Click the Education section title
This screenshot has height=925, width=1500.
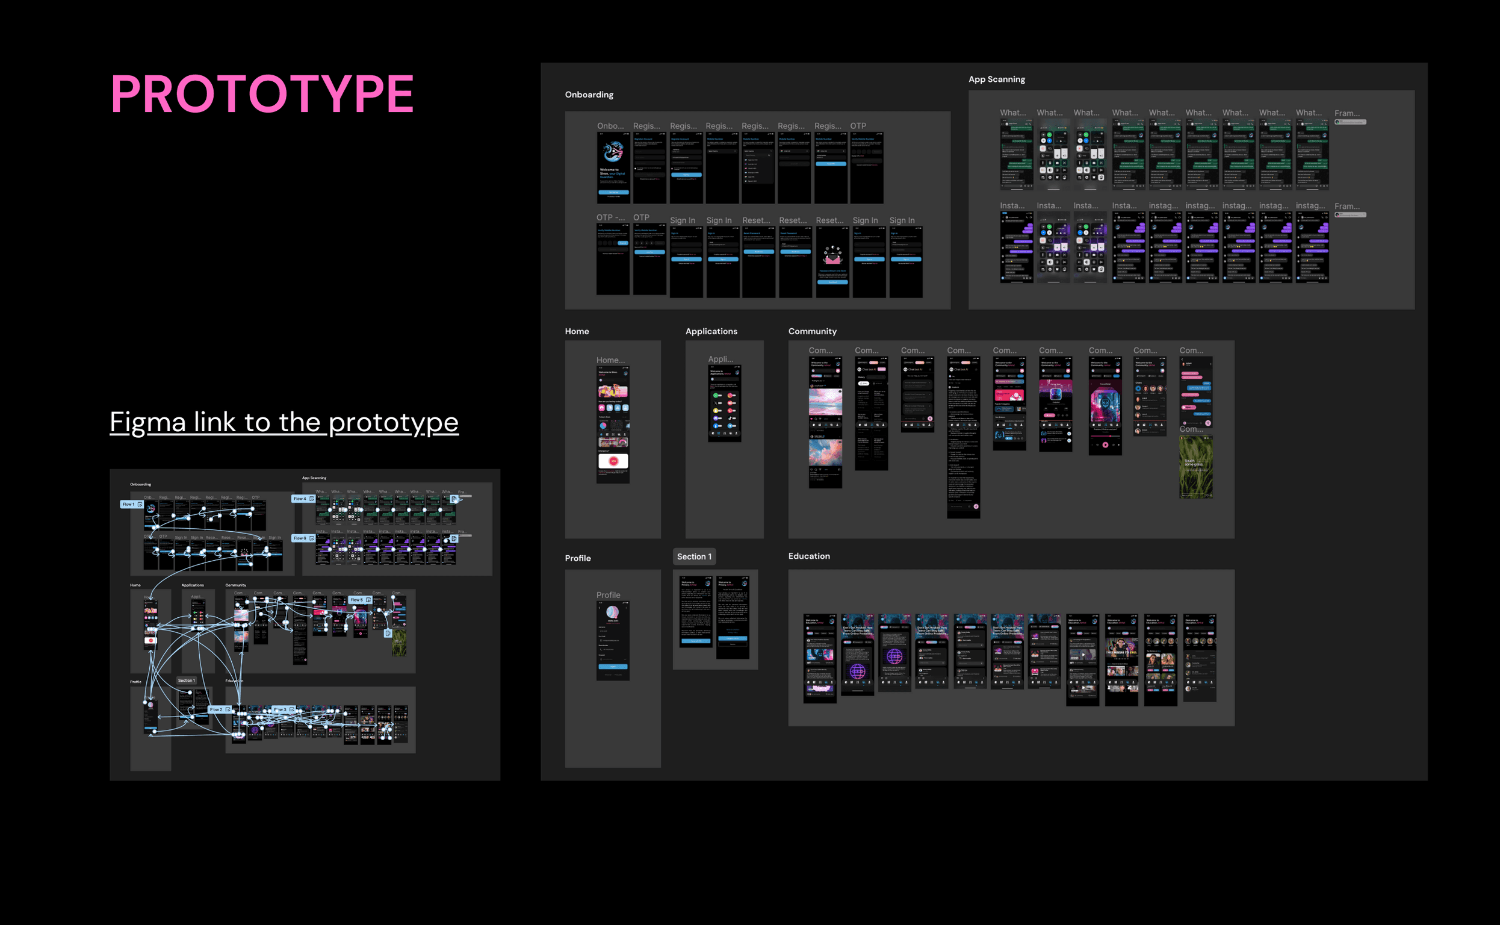pos(808,556)
